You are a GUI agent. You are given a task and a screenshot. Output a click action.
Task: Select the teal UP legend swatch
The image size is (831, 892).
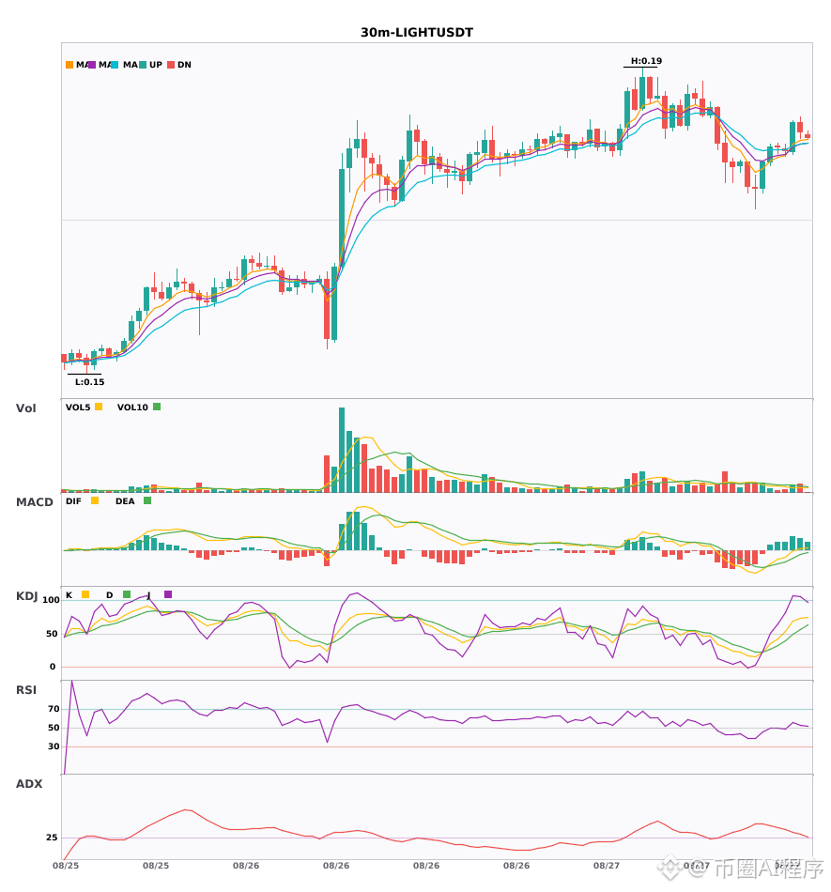tap(143, 65)
